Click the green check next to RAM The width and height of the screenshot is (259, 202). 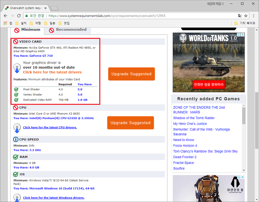point(16,157)
